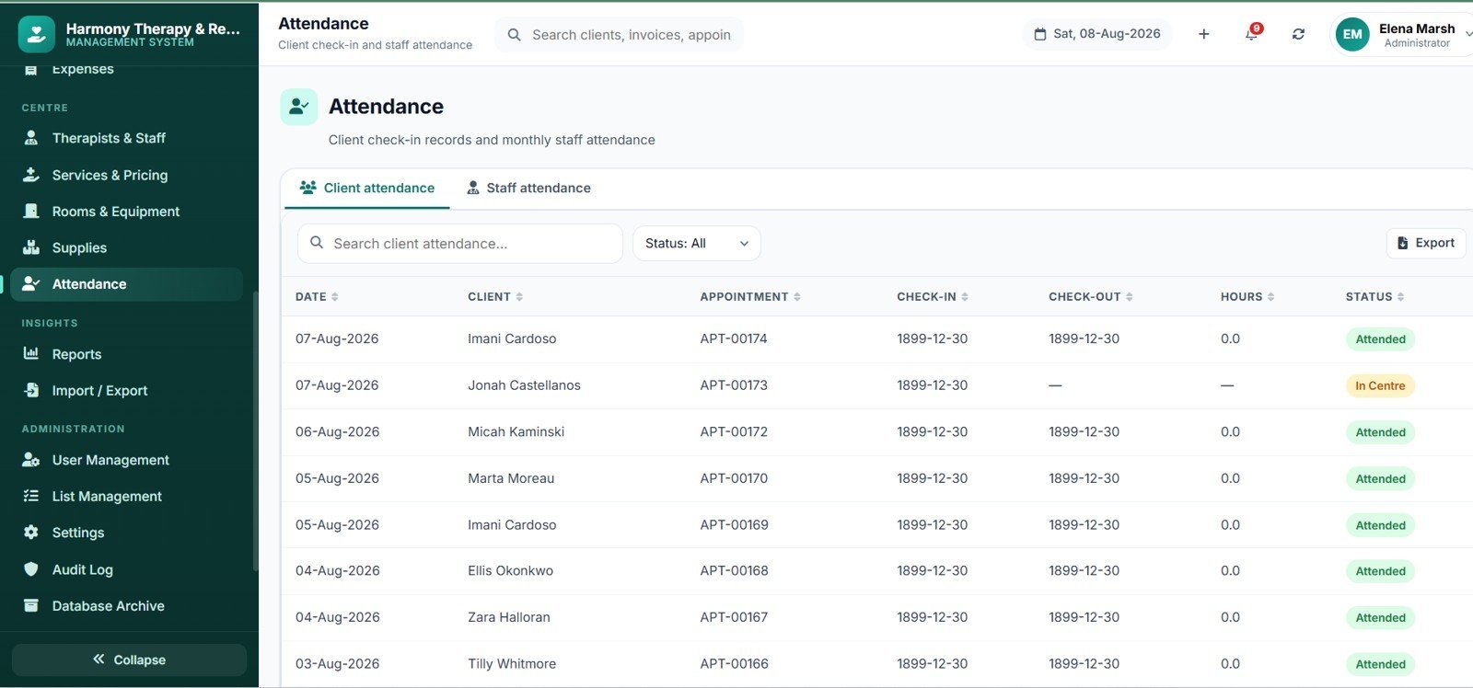Collapse the sidebar with Collapse button

(129, 659)
